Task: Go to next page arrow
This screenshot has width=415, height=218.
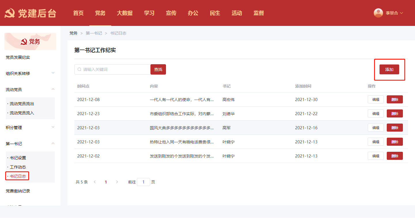Action: click(x=117, y=182)
